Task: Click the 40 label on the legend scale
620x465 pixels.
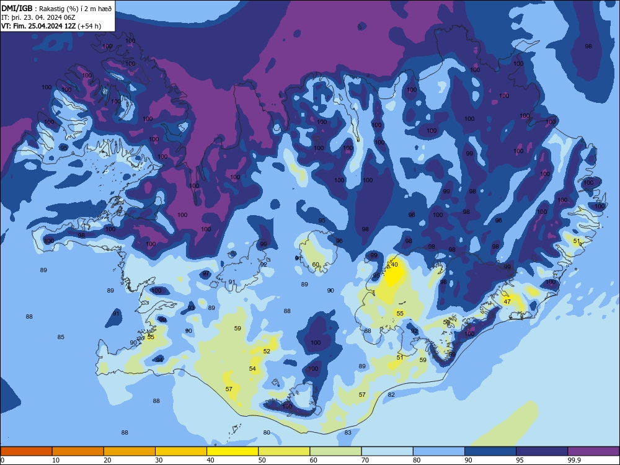Action: (211, 460)
